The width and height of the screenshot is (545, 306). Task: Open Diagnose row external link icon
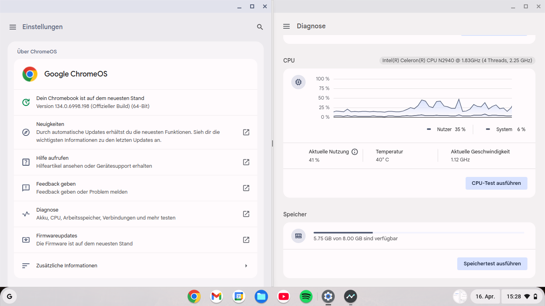tap(246, 214)
